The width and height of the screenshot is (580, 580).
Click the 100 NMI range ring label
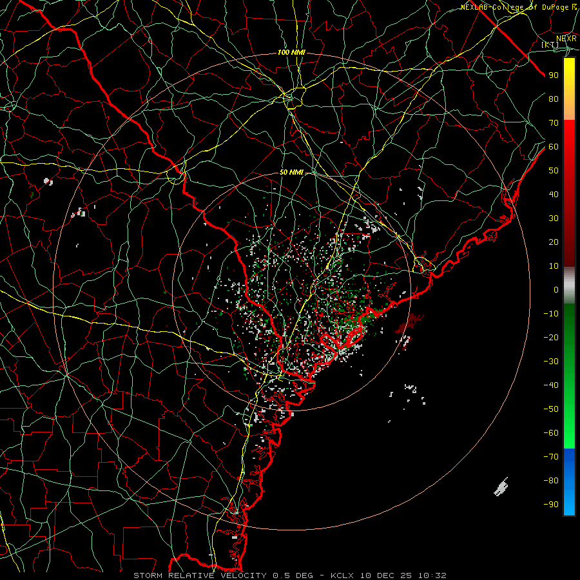(291, 53)
